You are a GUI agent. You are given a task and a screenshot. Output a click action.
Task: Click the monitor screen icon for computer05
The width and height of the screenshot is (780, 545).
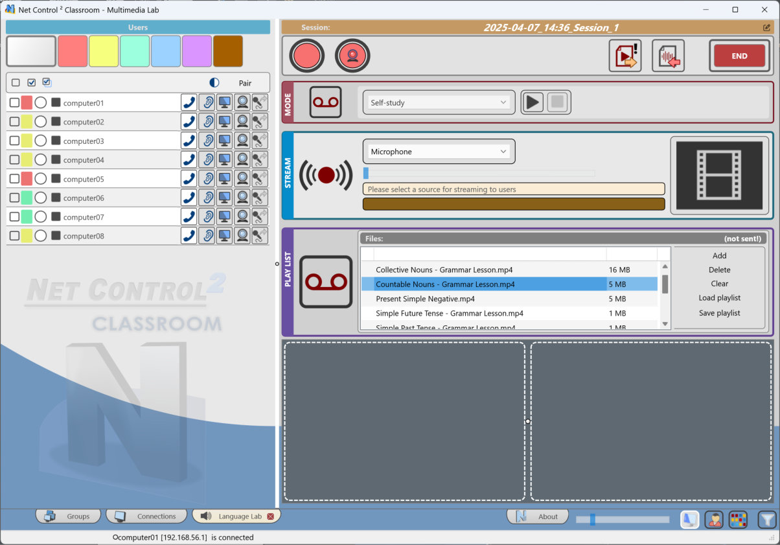point(224,179)
